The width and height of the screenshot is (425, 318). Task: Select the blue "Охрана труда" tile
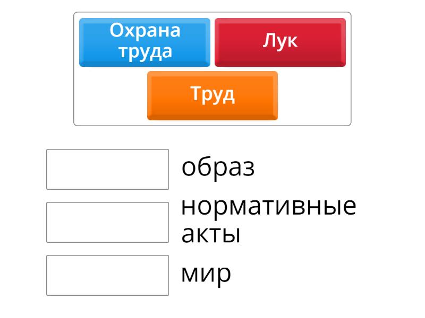pyautogui.click(x=144, y=42)
